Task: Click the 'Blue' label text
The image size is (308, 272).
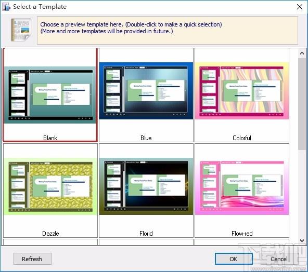Action: click(x=146, y=138)
